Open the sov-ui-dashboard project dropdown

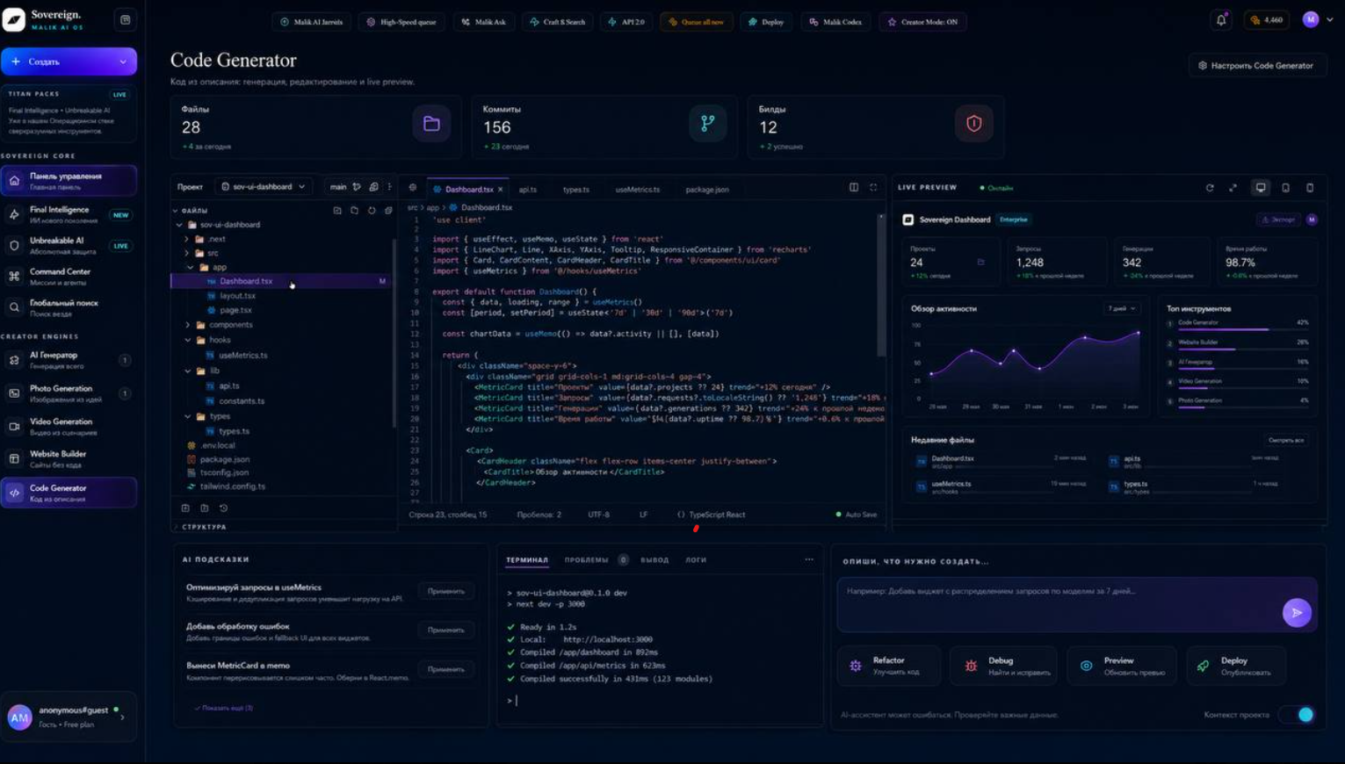pyautogui.click(x=263, y=187)
